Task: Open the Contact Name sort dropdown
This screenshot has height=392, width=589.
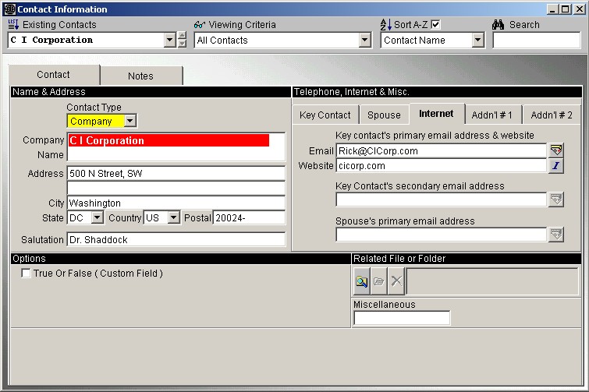Action: 477,40
